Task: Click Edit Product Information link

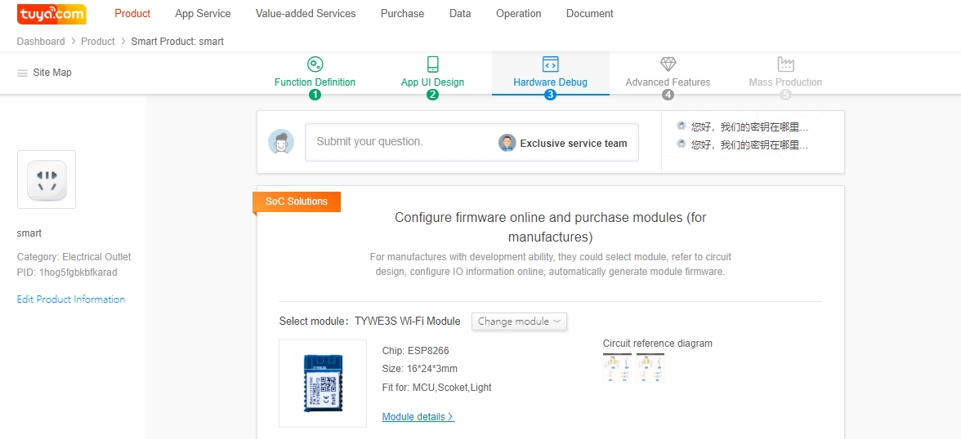Action: 71,299
